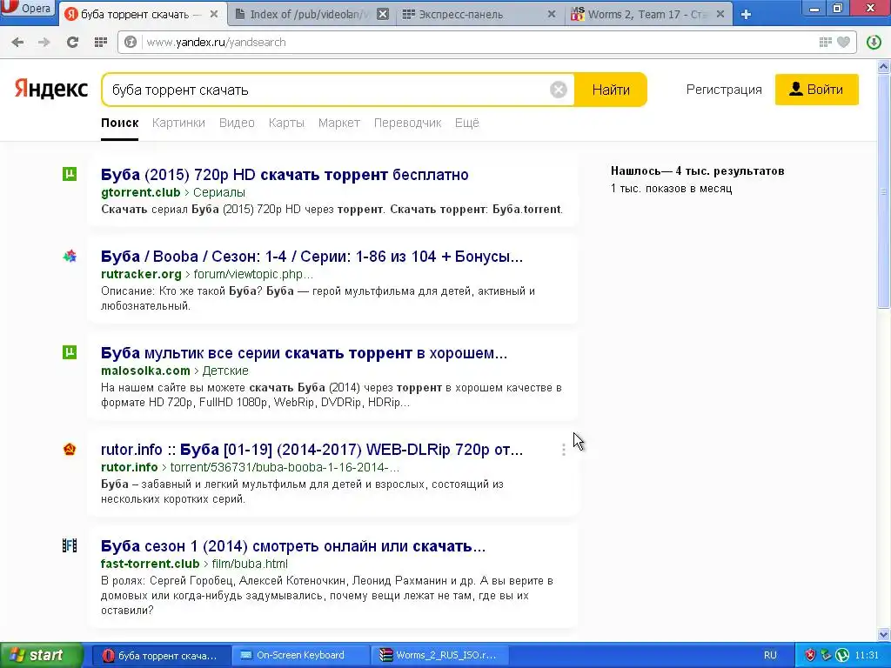The width and height of the screenshot is (891, 668).
Task: Click the rutor.info result favicon
Action: [x=70, y=450]
